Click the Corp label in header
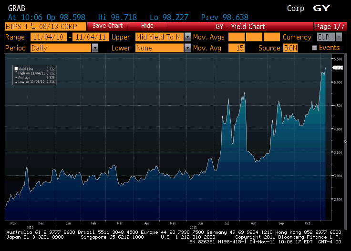This screenshot has width=351, height=251. point(296,9)
